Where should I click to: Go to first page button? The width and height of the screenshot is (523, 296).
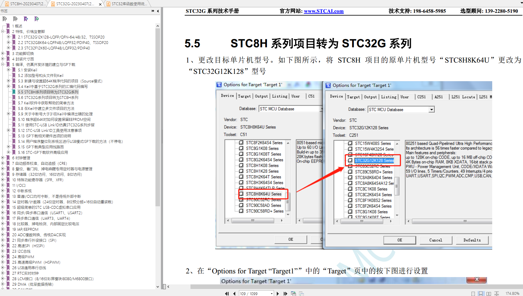227,294
